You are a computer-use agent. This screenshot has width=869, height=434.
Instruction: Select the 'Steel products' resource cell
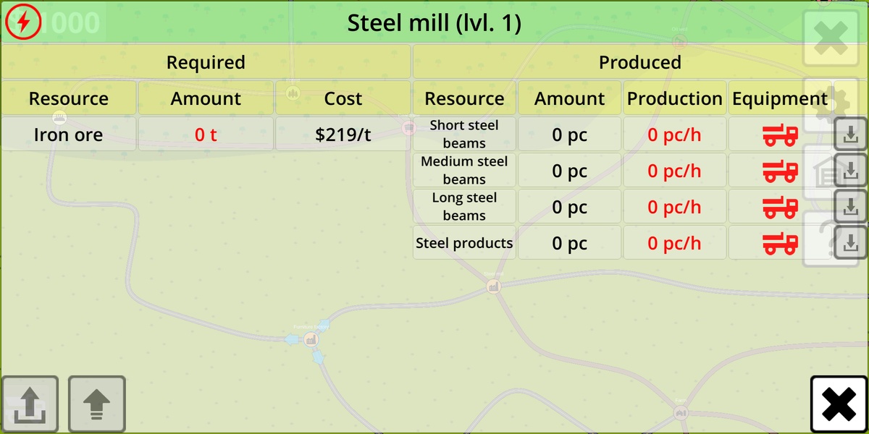click(464, 242)
